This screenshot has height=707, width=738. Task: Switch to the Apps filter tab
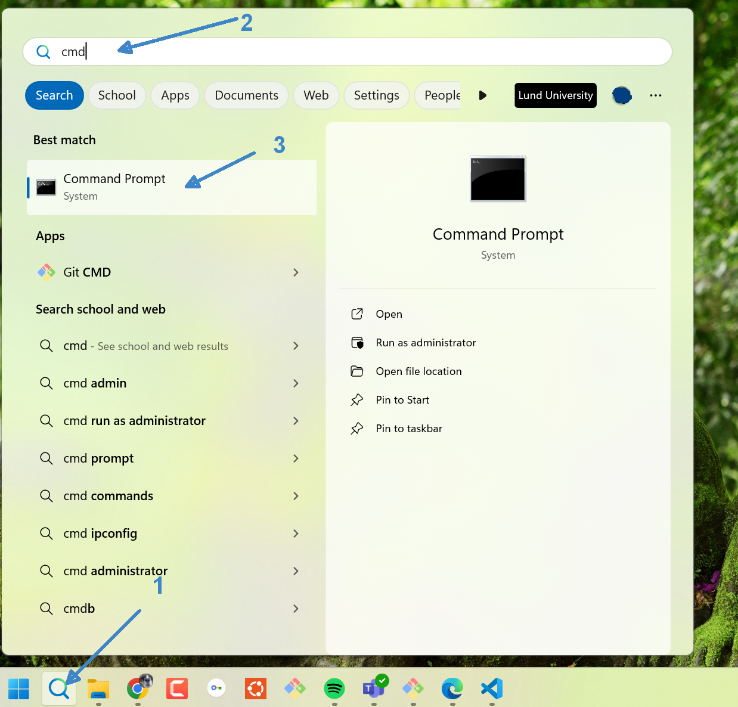click(x=175, y=95)
